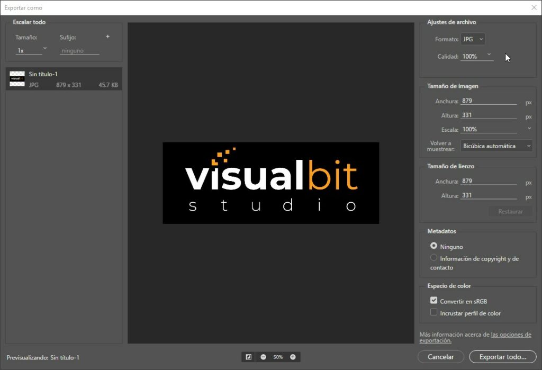Select the Ninguno metadata option
The image size is (542, 370).
pyautogui.click(x=433, y=246)
